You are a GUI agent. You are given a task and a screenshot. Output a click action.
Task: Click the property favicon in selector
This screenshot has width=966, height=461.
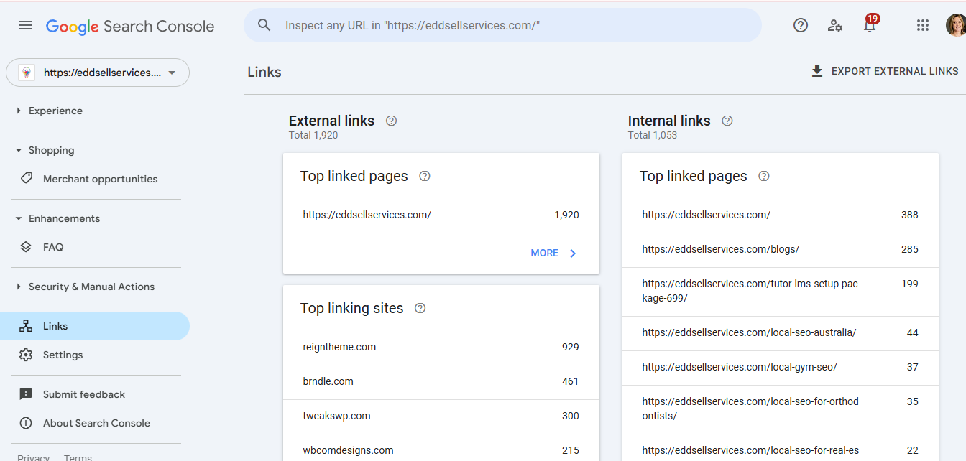click(x=27, y=73)
